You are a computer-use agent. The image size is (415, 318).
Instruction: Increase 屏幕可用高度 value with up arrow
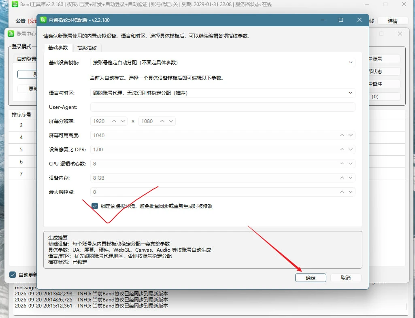tap(342, 135)
